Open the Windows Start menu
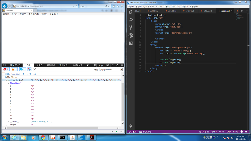Screen dimensions: 251x141 tap(4, 138)
